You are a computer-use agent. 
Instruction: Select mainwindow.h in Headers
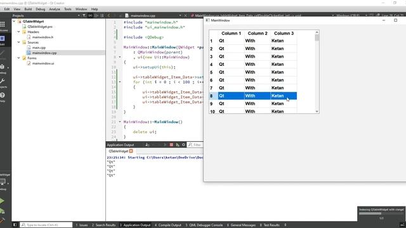point(43,37)
